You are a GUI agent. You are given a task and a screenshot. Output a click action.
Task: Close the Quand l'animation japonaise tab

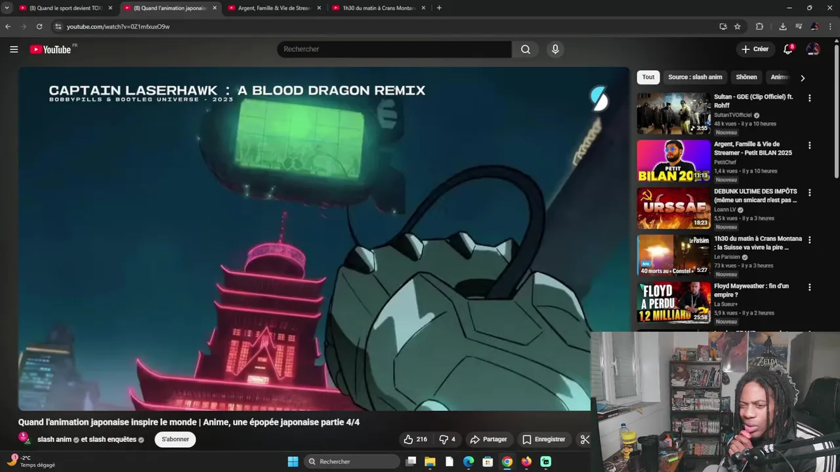(215, 8)
